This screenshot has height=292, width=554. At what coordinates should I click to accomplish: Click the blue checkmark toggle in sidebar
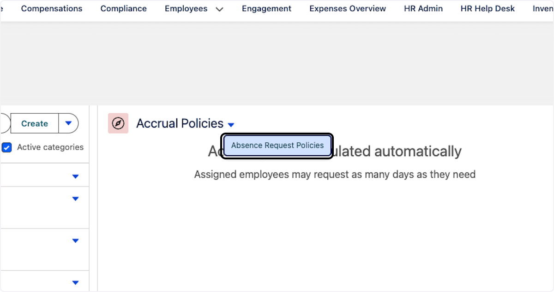6,147
